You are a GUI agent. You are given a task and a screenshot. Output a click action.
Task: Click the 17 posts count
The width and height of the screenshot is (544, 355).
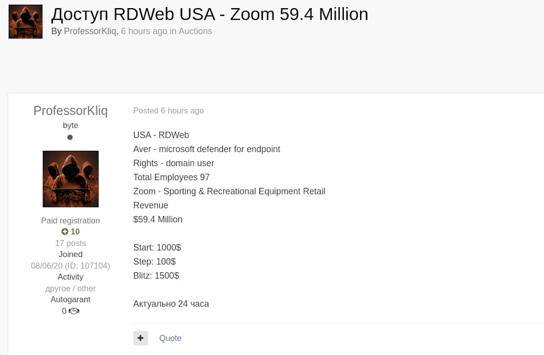point(70,243)
